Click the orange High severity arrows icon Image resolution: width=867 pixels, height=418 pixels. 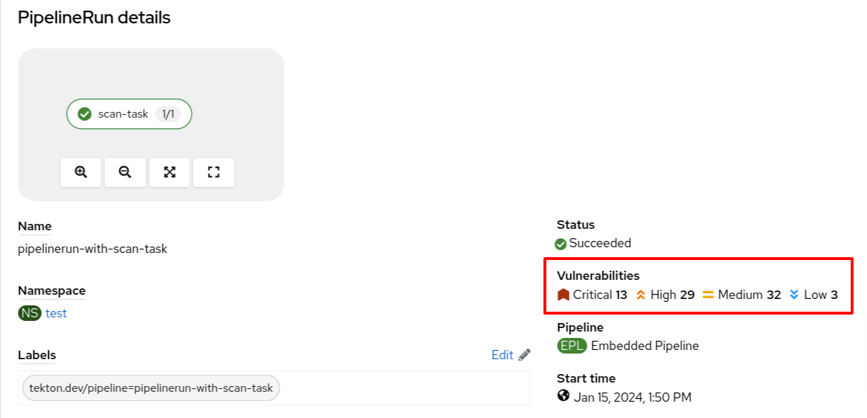[641, 295]
